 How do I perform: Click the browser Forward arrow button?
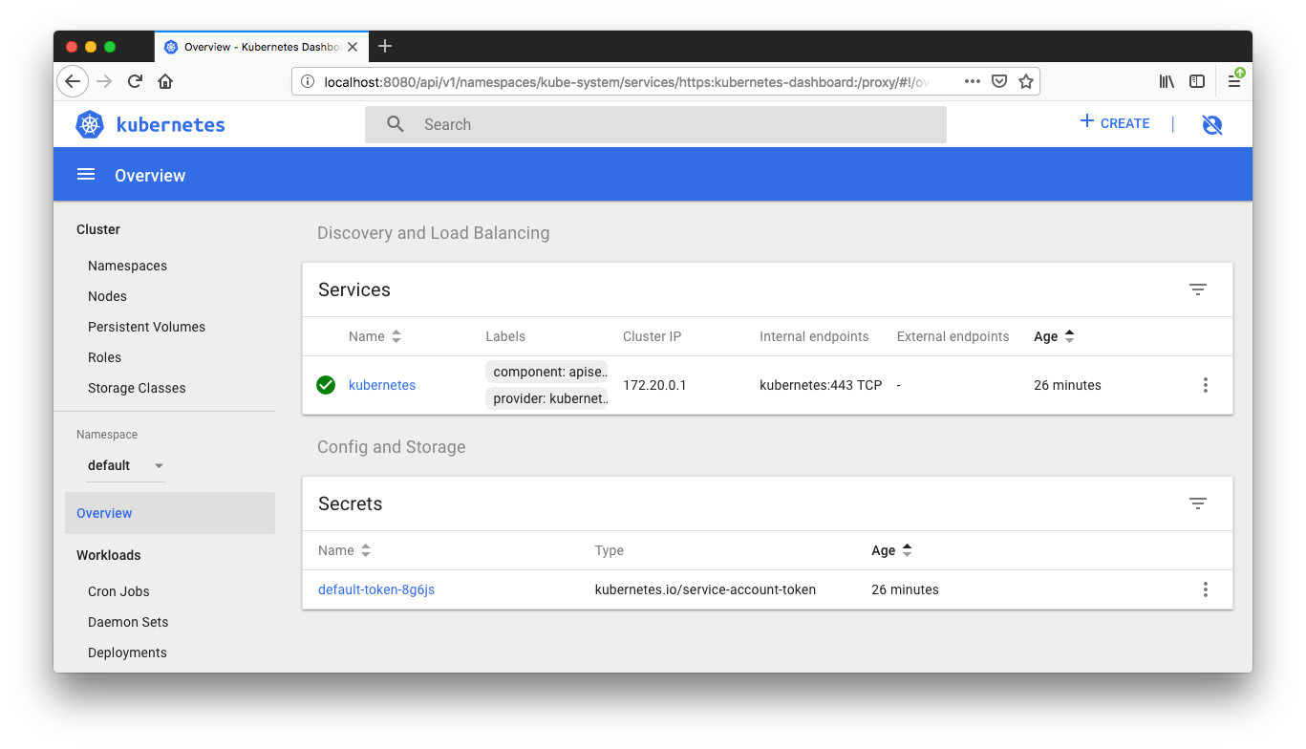104,81
